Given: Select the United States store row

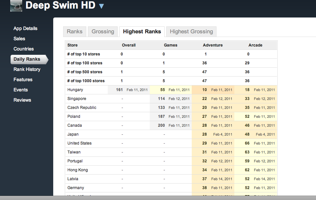Looking at the screenshot, I should pos(171,143).
